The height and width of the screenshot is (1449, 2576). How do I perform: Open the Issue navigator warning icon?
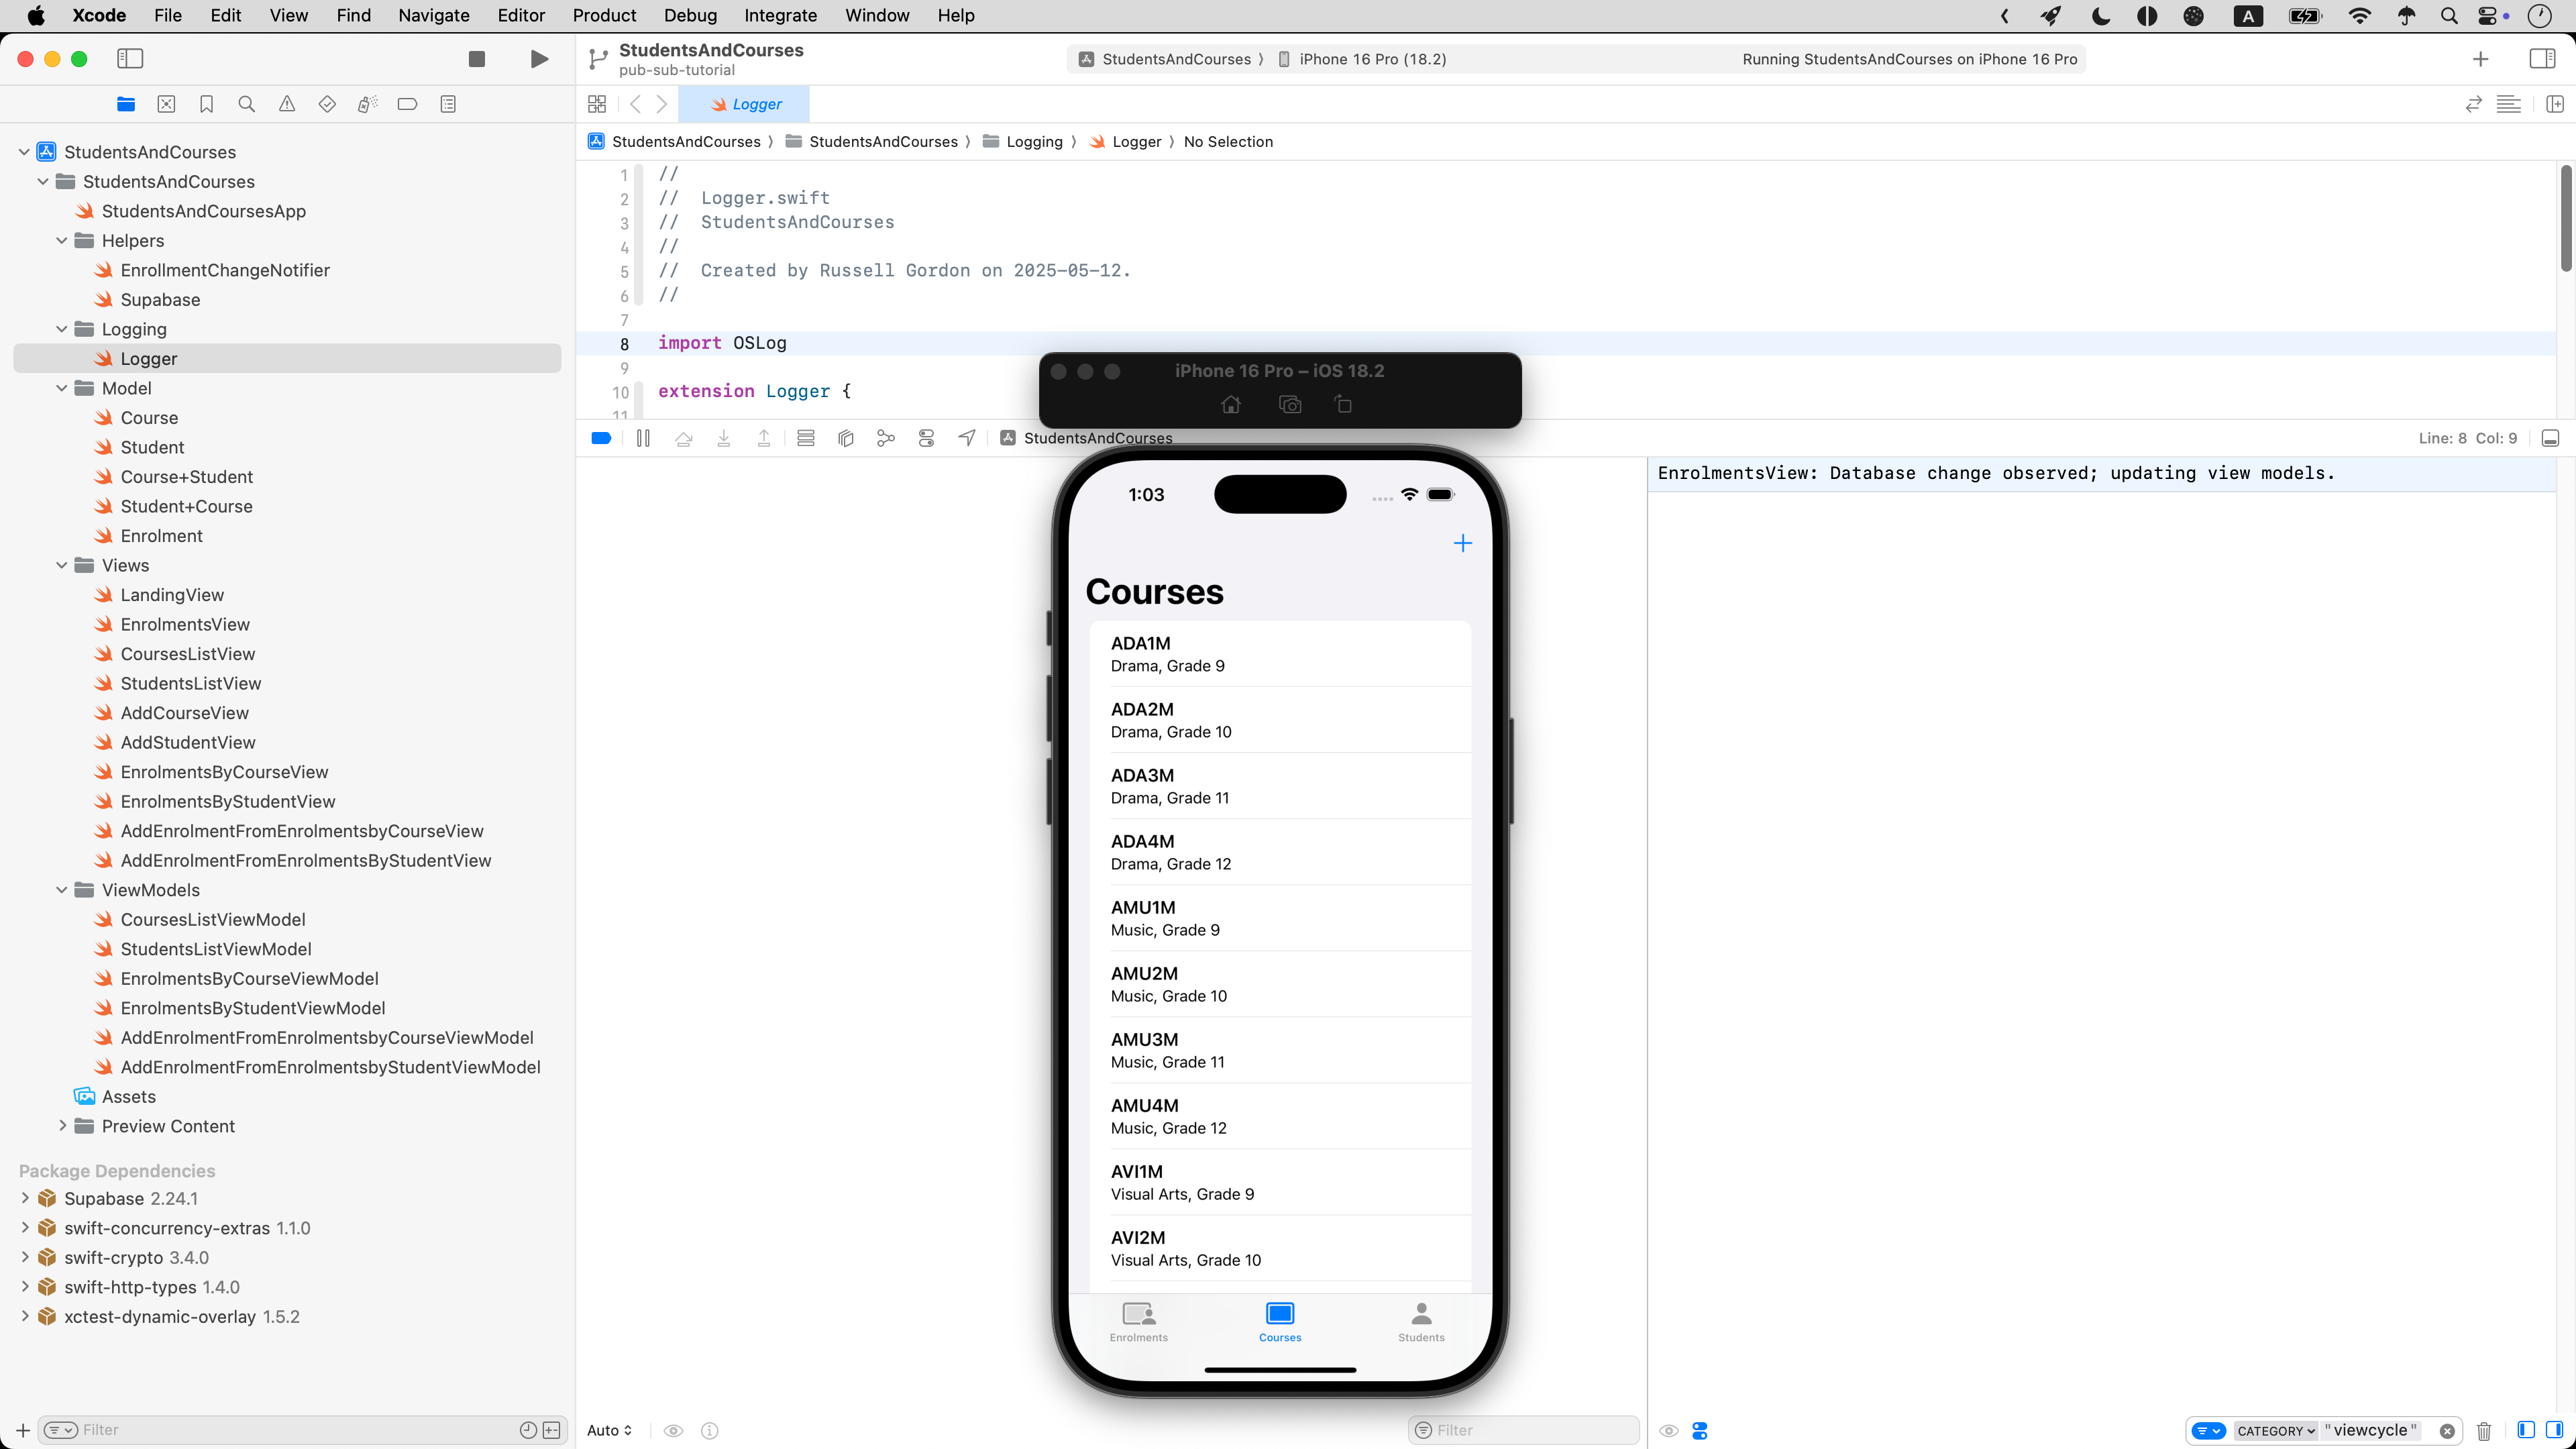tap(287, 104)
